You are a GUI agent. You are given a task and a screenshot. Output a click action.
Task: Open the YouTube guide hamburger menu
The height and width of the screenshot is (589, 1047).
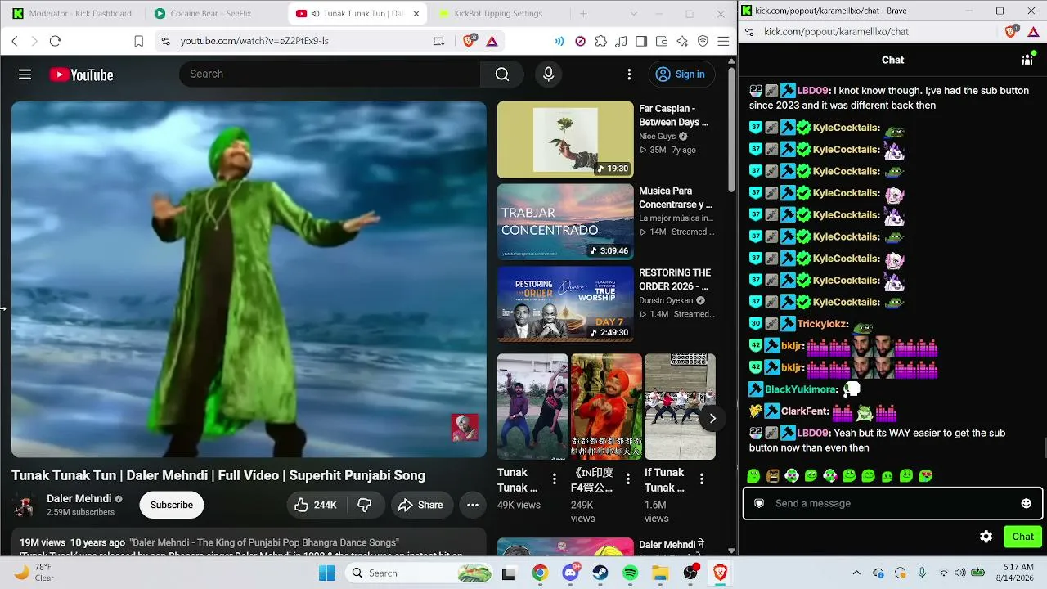(25, 74)
